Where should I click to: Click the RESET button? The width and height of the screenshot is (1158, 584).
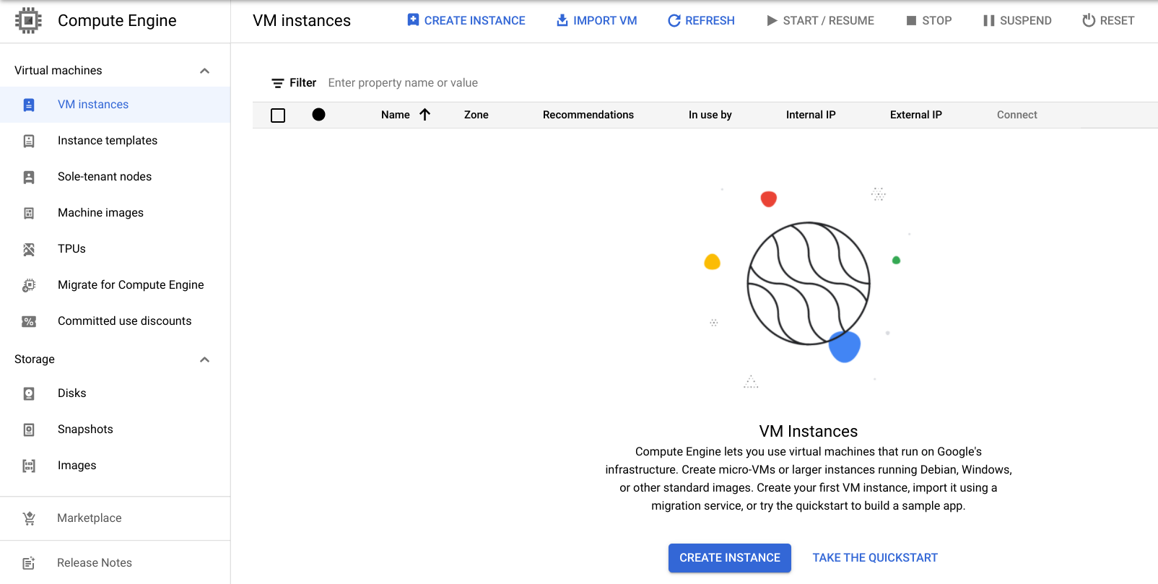[1108, 20]
